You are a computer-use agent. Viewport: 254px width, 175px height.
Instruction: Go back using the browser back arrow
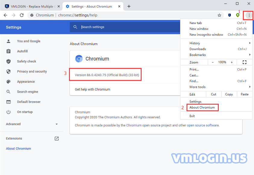(5, 15)
